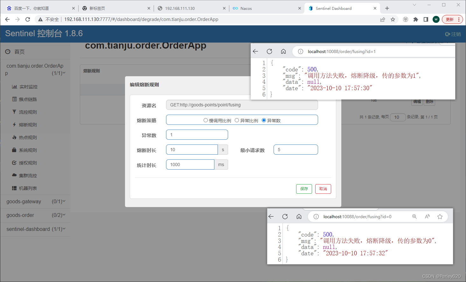Toggle Chrome side panel icon
This screenshot has width=466, height=282.
(x=426, y=19)
